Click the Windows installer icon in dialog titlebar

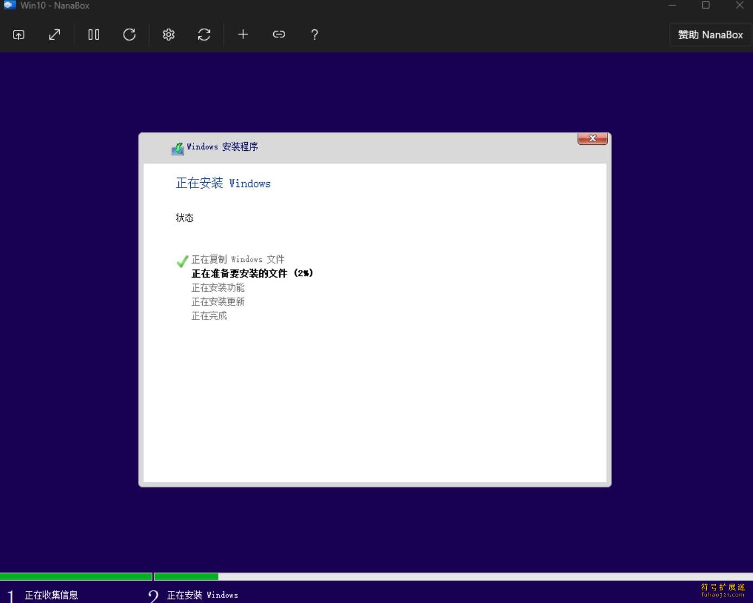(177, 147)
